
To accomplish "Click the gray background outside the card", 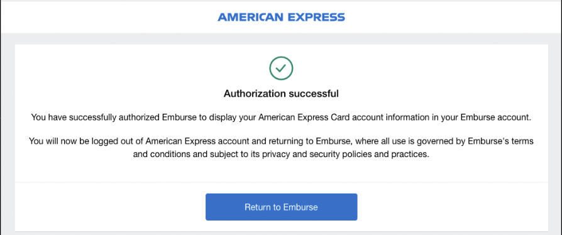I will pyautogui.click(x=7, y=136).
